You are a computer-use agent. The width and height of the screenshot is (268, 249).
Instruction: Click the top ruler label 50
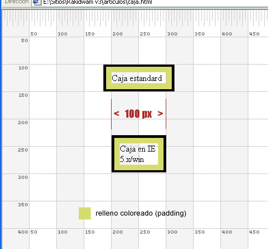pyautogui.click(x=34, y=34)
